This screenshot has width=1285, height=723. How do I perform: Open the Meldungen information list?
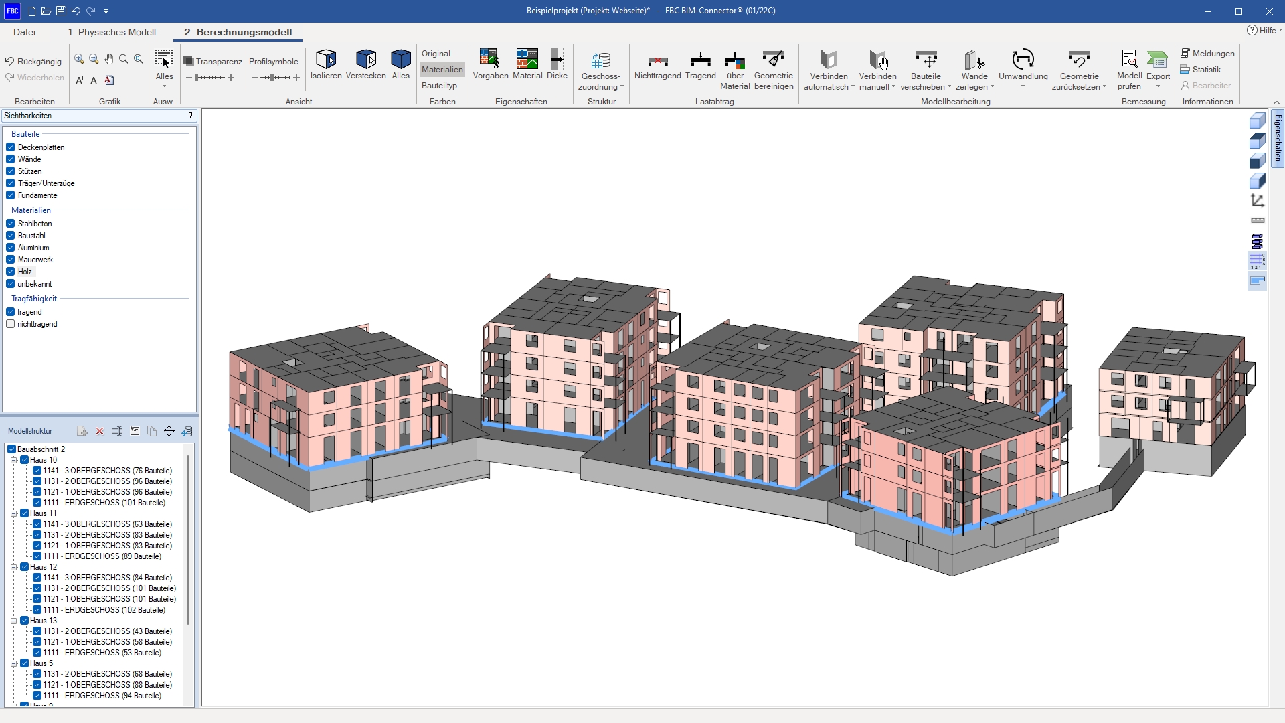pos(1207,54)
